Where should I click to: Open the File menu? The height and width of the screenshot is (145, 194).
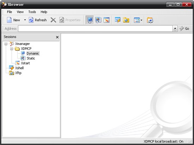(x=10, y=12)
